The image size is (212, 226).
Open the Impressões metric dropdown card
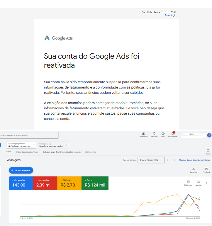click(x=45, y=183)
